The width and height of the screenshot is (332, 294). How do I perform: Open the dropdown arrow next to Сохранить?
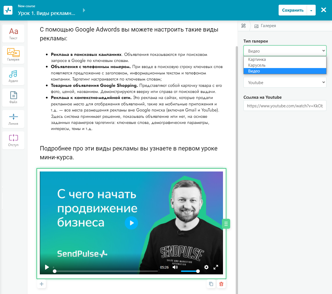pyautogui.click(x=311, y=10)
